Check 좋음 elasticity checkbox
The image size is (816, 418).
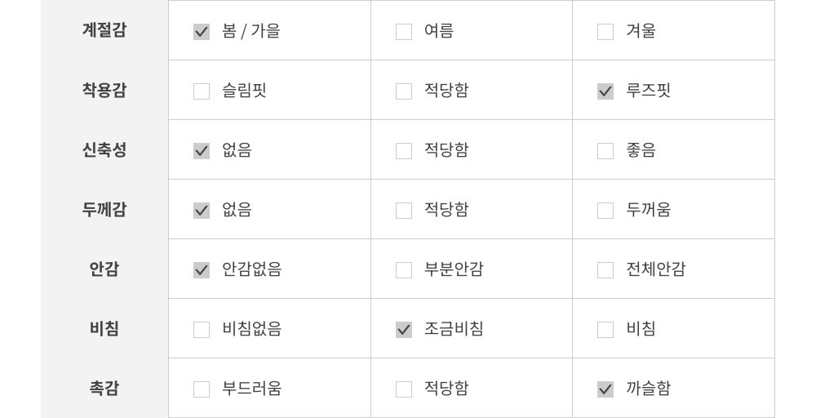(x=605, y=151)
